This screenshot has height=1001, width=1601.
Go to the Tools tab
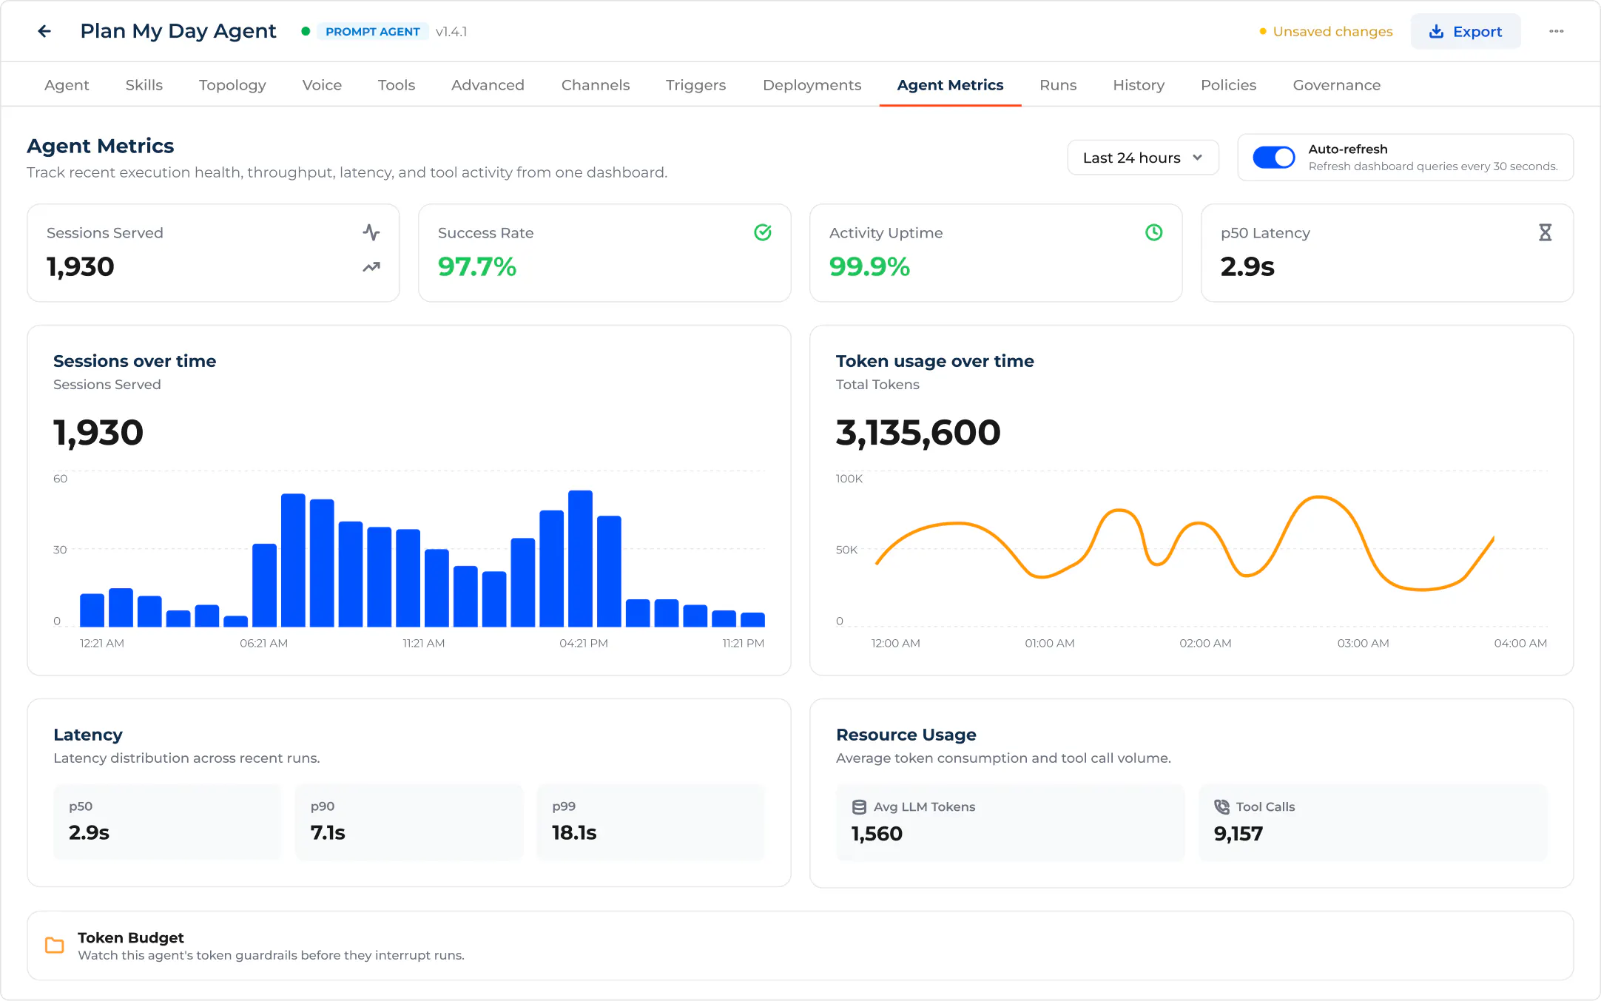point(397,85)
